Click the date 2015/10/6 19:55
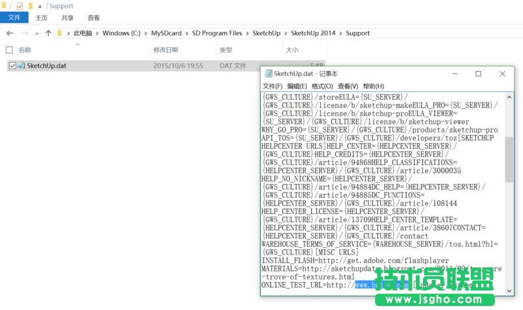523x310 pixels. pyautogui.click(x=178, y=66)
